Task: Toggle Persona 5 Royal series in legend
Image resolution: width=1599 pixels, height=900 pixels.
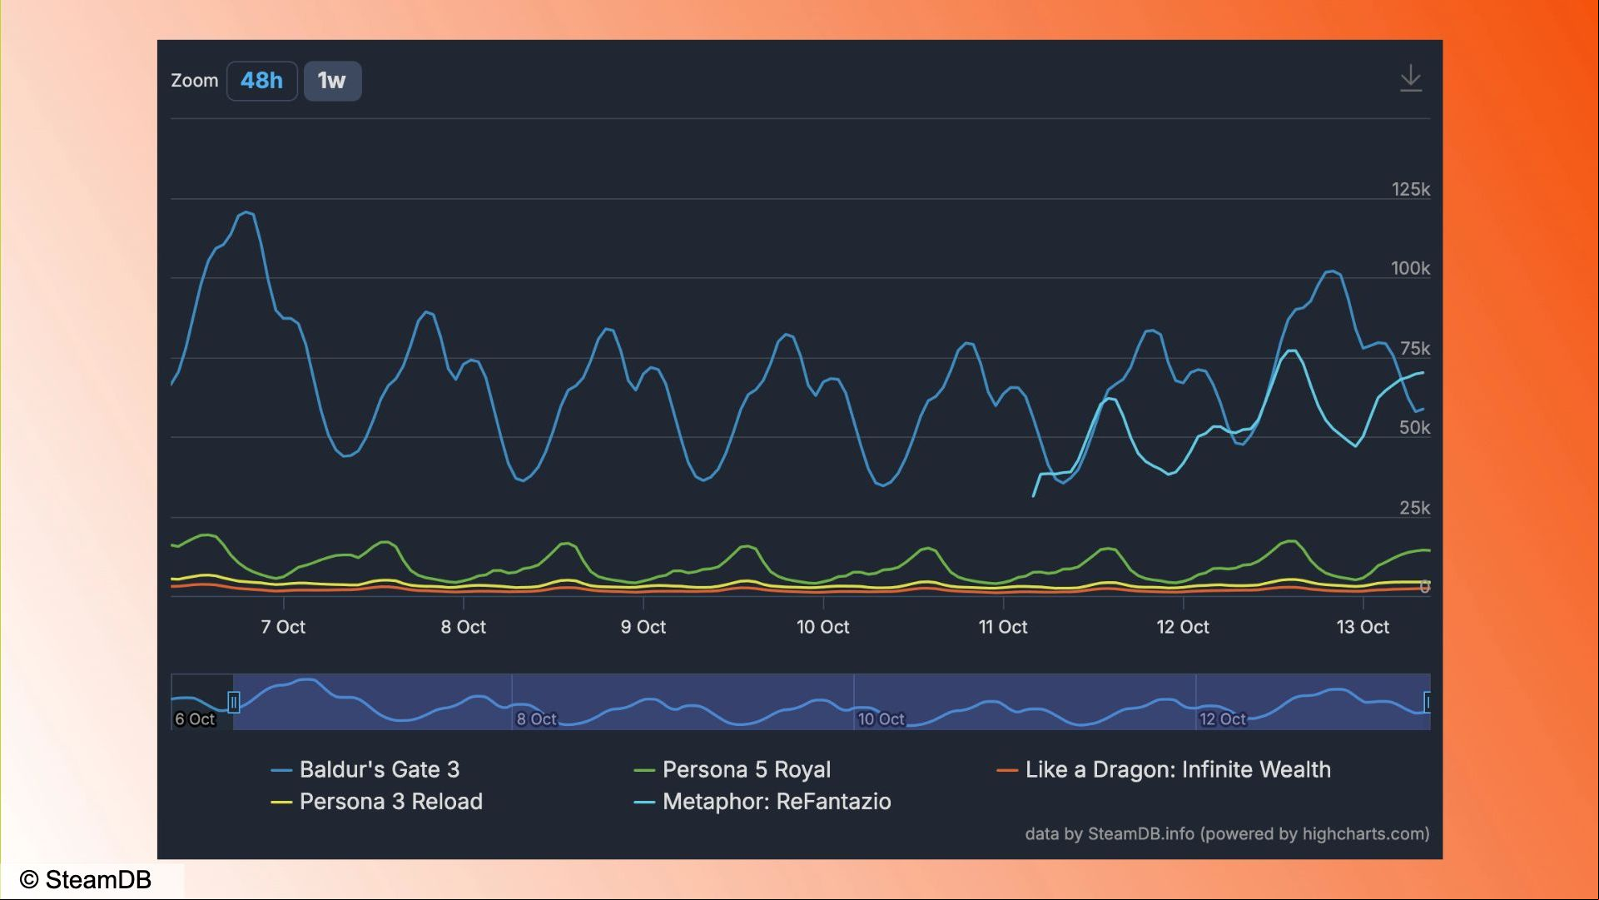Action: 732,769
